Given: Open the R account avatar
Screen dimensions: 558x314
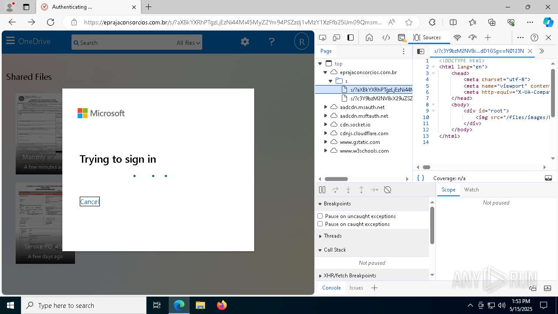Looking at the screenshot, I should point(302,42).
